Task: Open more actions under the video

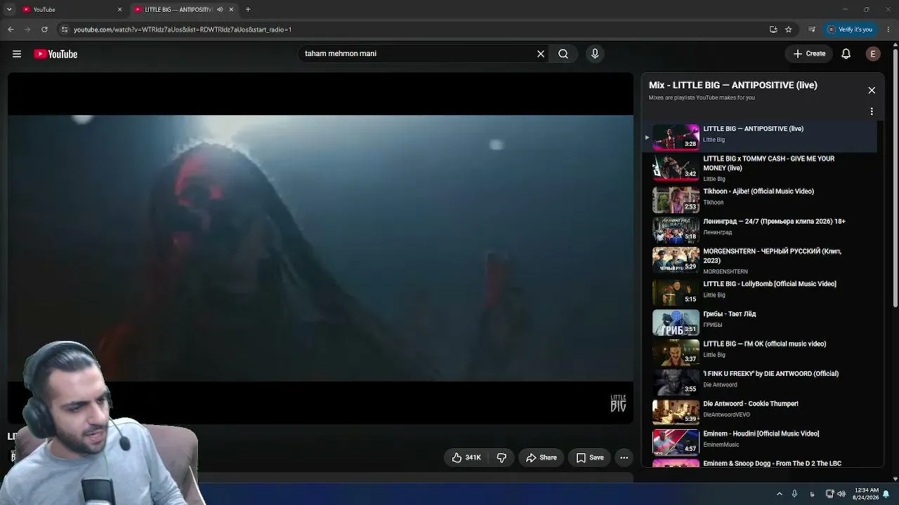Action: [x=624, y=458]
